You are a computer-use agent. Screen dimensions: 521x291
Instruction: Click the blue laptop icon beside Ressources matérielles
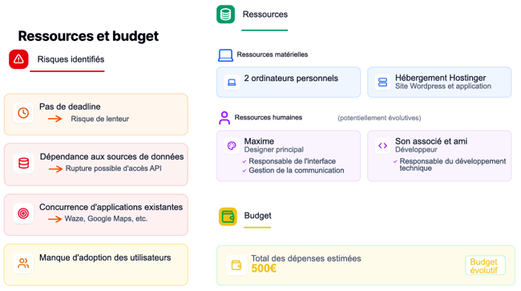pyautogui.click(x=225, y=55)
